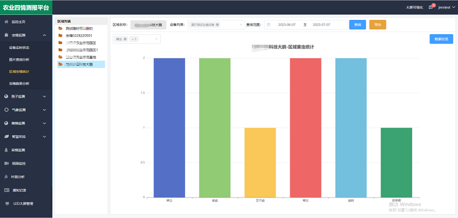The image size is (458, 218).
Task: Click the blue query button
Action: click(x=357, y=25)
